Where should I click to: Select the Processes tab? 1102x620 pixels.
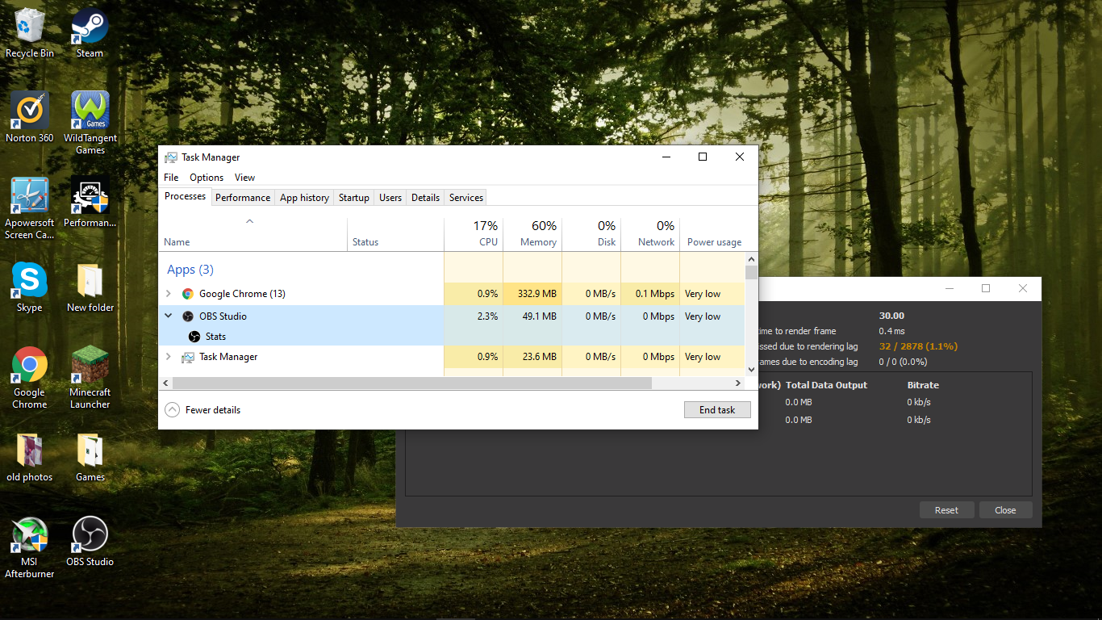pyautogui.click(x=185, y=196)
